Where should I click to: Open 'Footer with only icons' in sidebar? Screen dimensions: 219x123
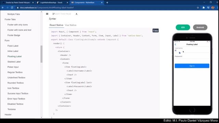click(17, 25)
